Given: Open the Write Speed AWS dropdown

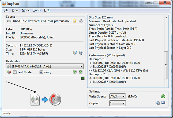Looking at the screenshot, I should (123, 96).
